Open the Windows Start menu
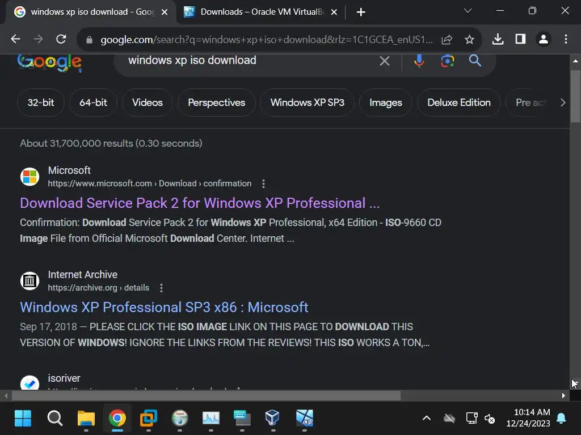 (23, 419)
